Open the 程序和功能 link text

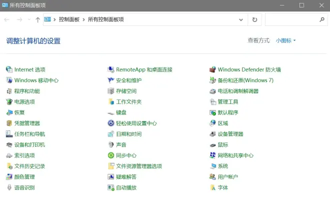coord(27,91)
